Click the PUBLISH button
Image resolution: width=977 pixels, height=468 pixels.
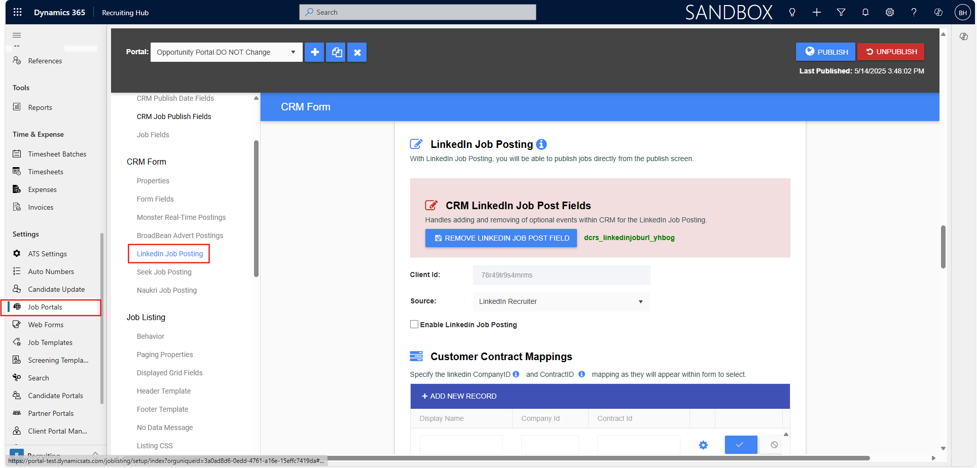825,52
